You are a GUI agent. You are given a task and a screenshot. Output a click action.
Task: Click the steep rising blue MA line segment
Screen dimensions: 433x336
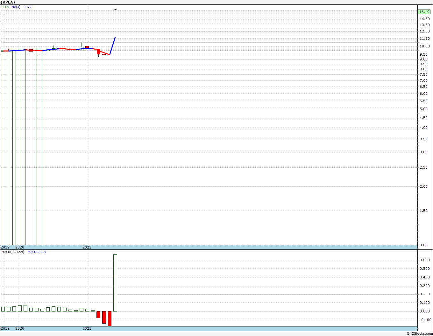pyautogui.click(x=112, y=46)
